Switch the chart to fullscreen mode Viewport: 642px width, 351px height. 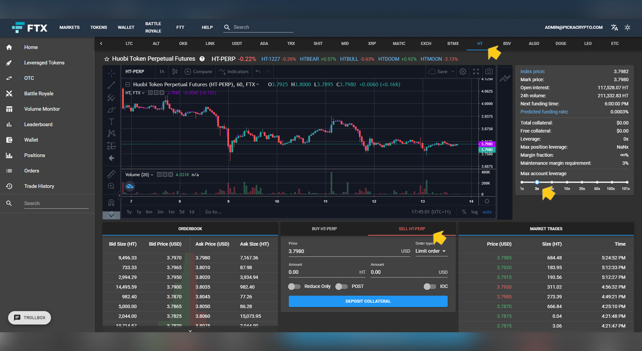click(476, 72)
